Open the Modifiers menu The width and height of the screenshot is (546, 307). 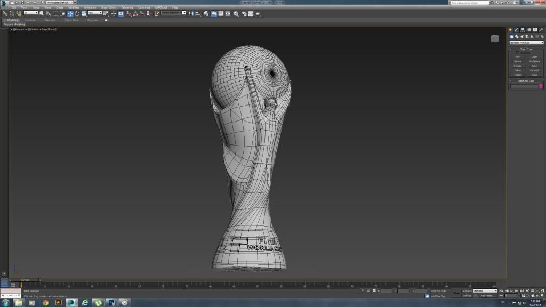point(74,7)
